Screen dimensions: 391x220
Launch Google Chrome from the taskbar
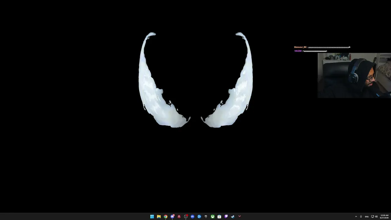pyautogui.click(x=166, y=217)
